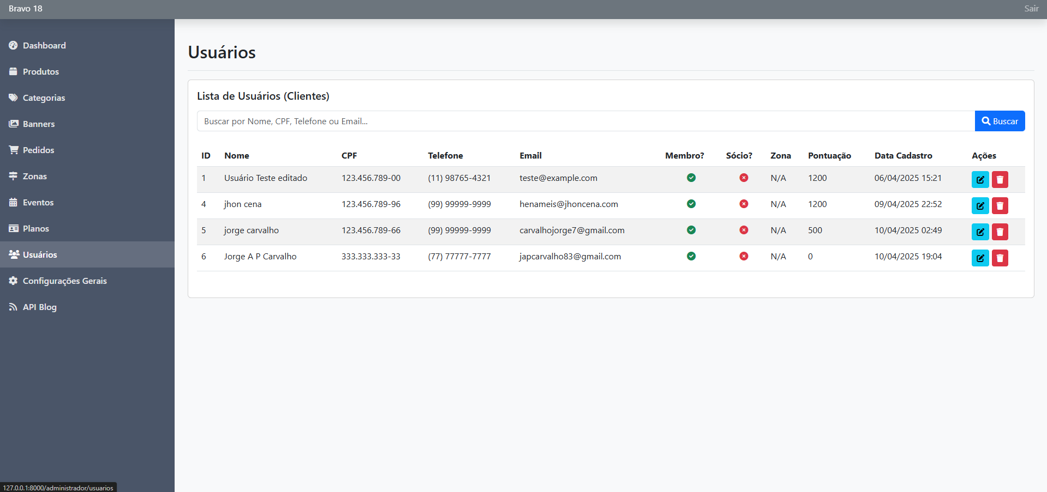Click phone (77) 77777-7777
The height and width of the screenshot is (492, 1047).
[x=459, y=257]
